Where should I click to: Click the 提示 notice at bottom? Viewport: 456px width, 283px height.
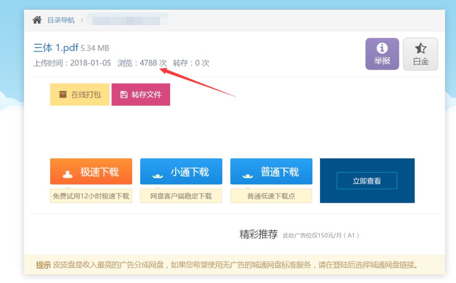[234, 265]
